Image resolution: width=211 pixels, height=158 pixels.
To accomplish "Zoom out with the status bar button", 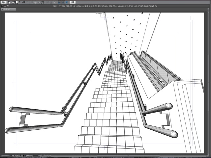I will click(x=17, y=156).
